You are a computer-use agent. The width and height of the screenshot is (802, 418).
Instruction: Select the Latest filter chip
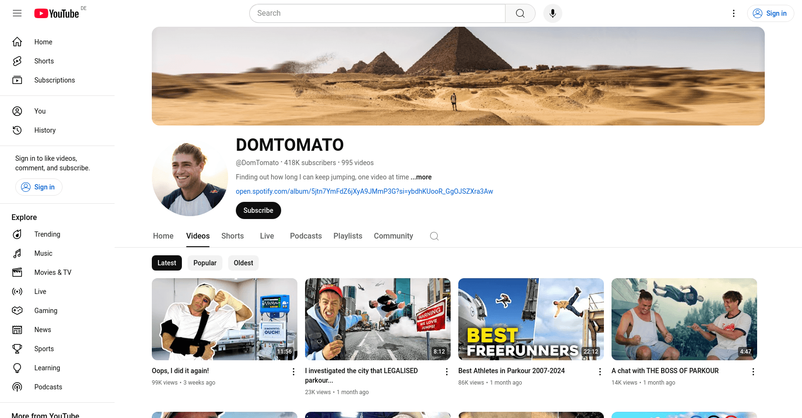tap(167, 263)
